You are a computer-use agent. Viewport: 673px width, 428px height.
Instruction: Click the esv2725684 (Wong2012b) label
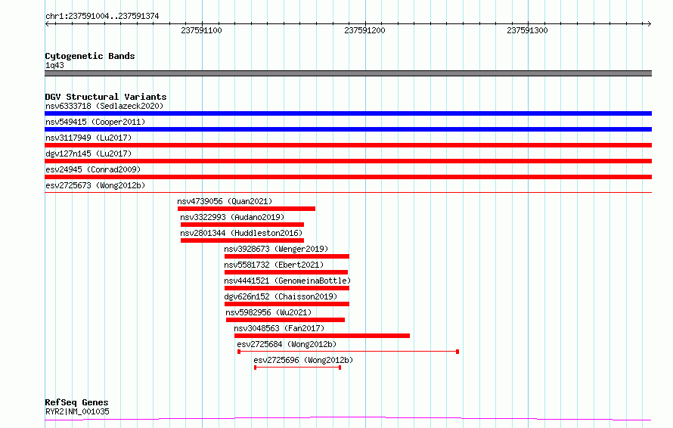[287, 344]
